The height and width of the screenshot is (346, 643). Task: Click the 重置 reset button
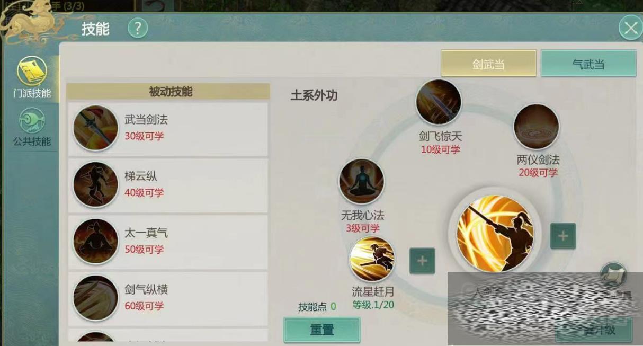coord(322,330)
